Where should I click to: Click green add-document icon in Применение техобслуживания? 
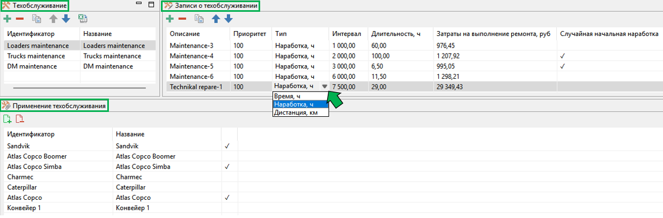coord(8,119)
